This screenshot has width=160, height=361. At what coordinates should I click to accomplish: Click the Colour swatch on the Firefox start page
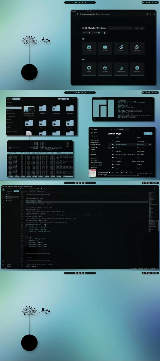(89, 33)
